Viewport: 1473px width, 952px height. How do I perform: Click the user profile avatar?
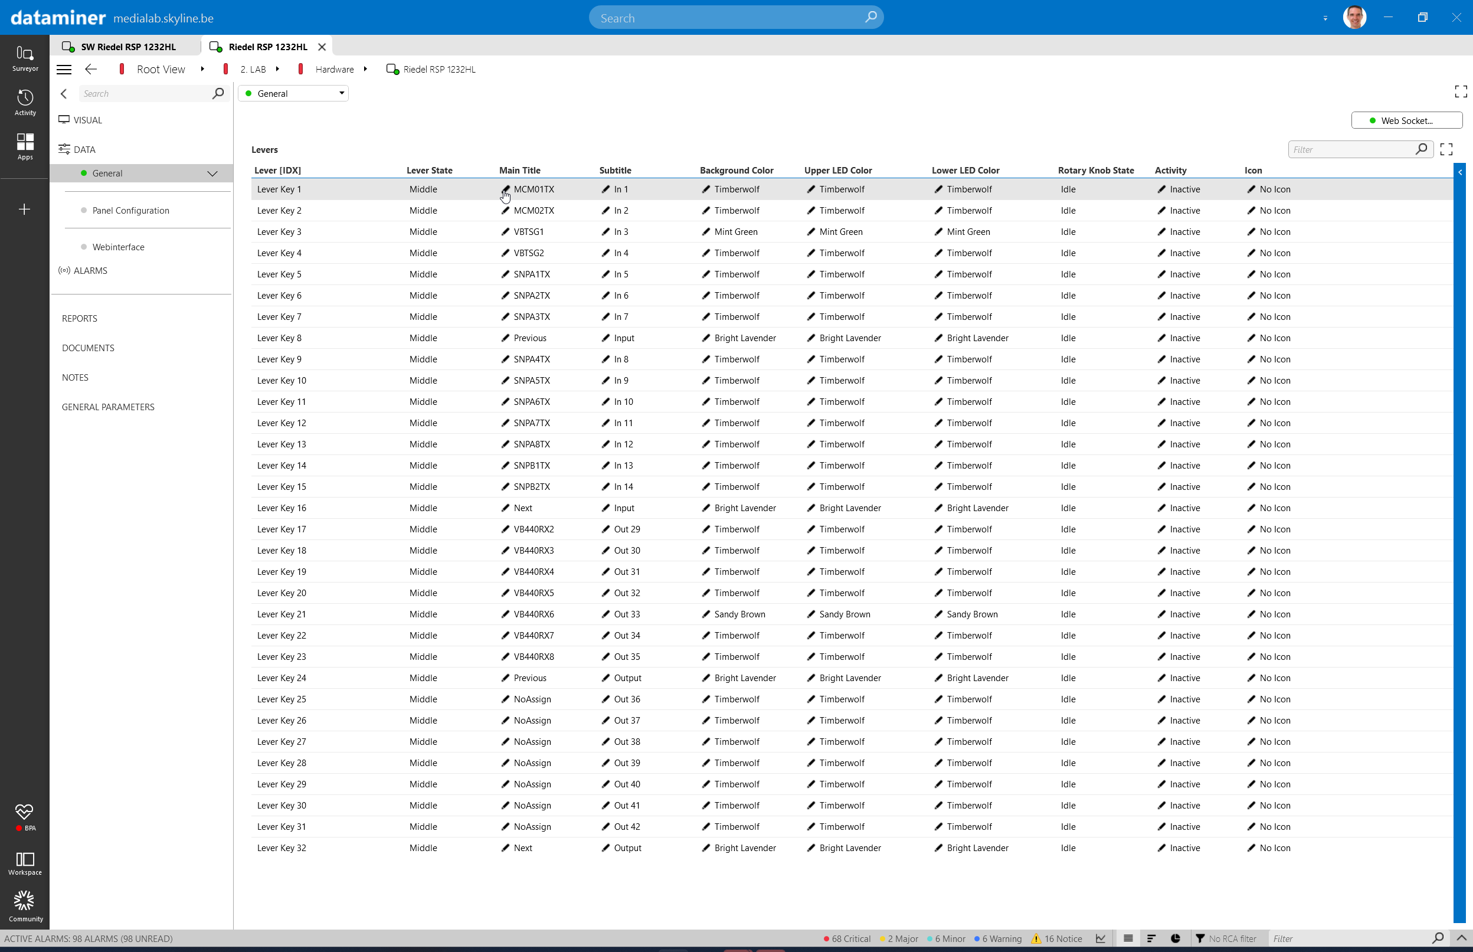[1354, 17]
